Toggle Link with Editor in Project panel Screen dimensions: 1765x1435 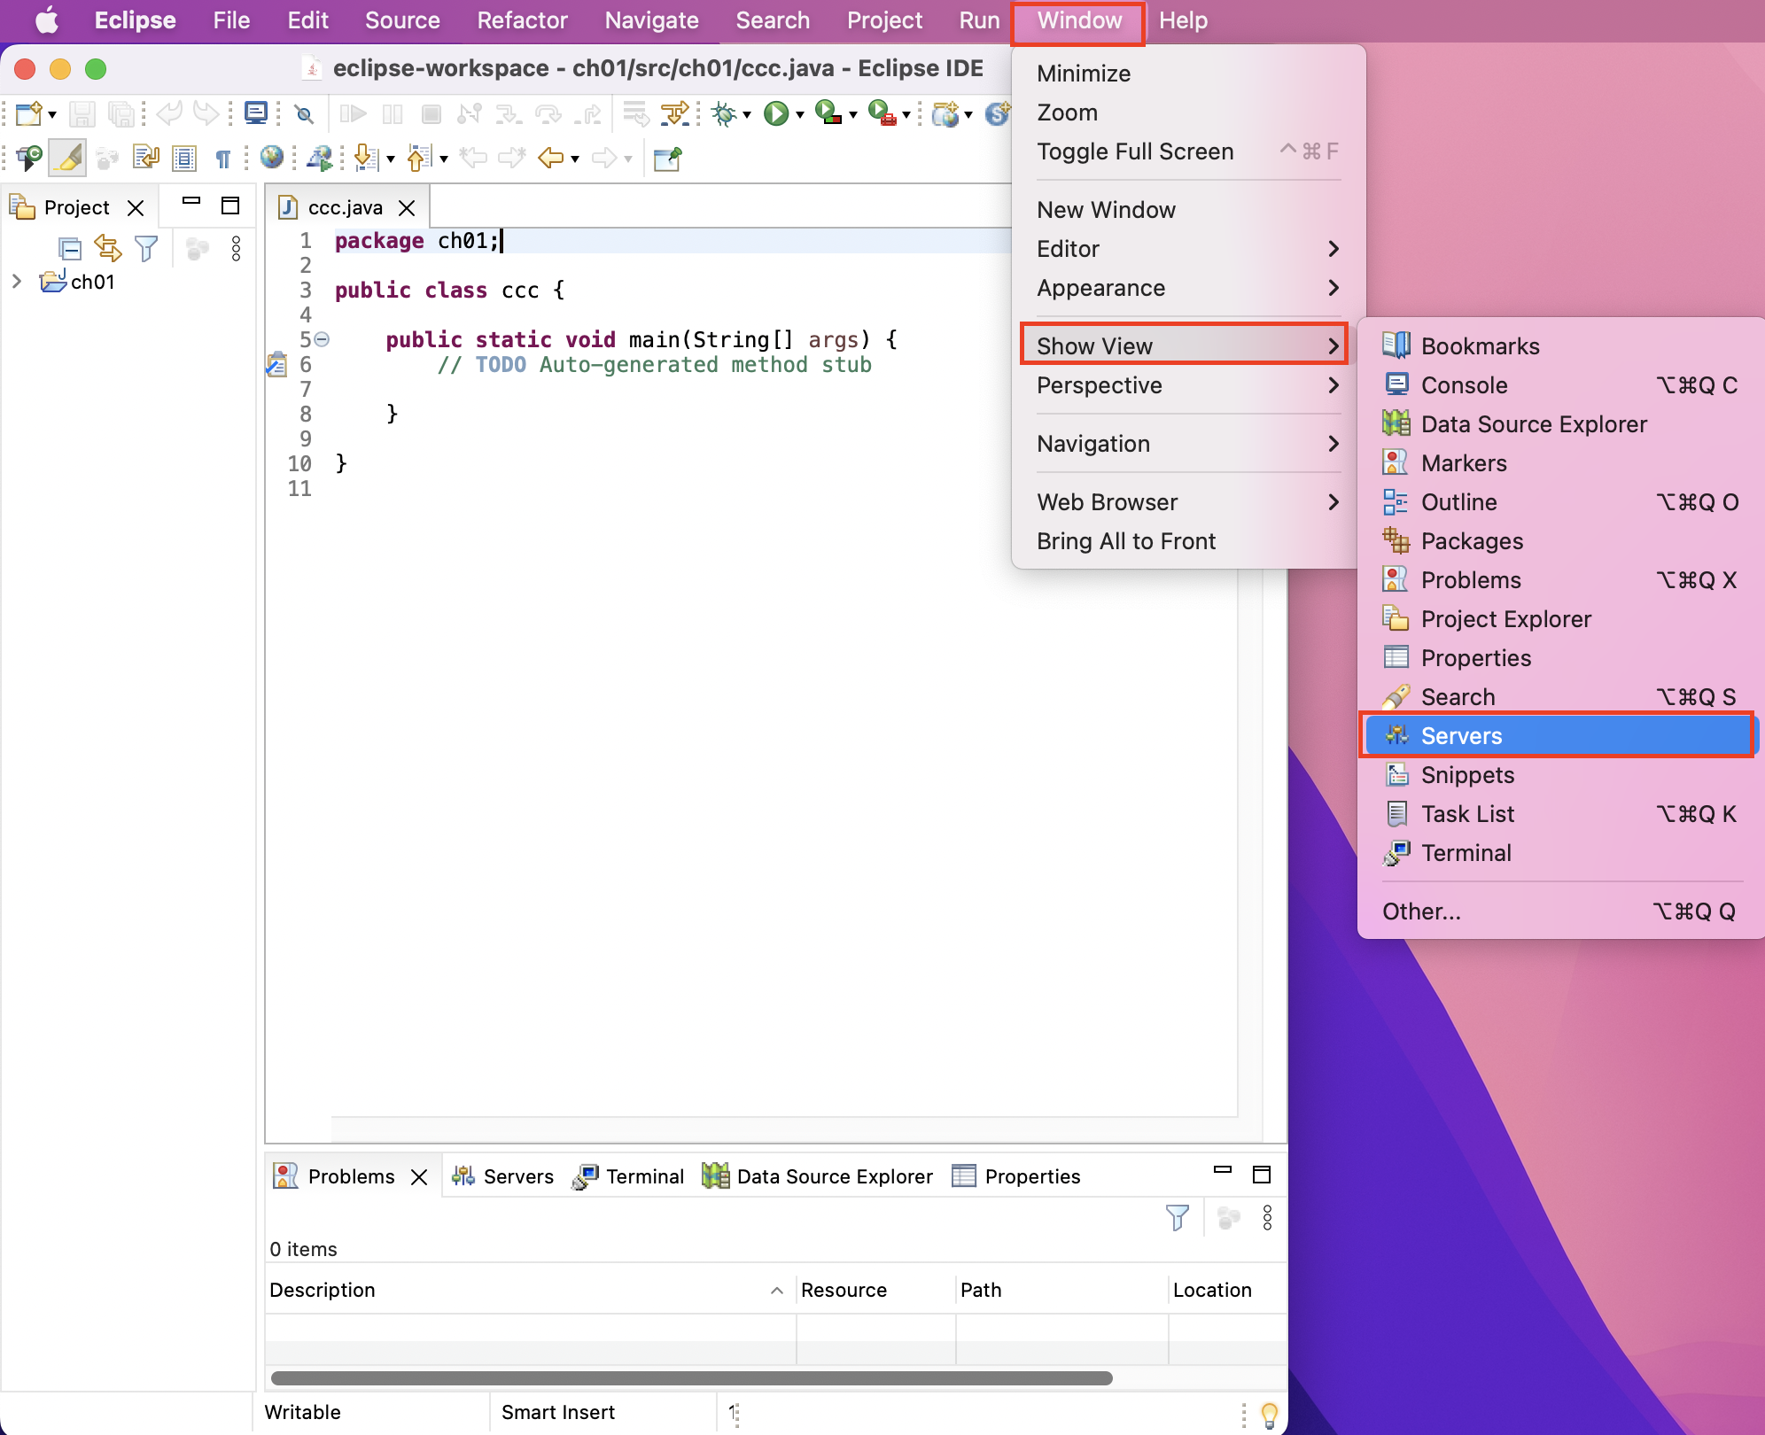(108, 249)
